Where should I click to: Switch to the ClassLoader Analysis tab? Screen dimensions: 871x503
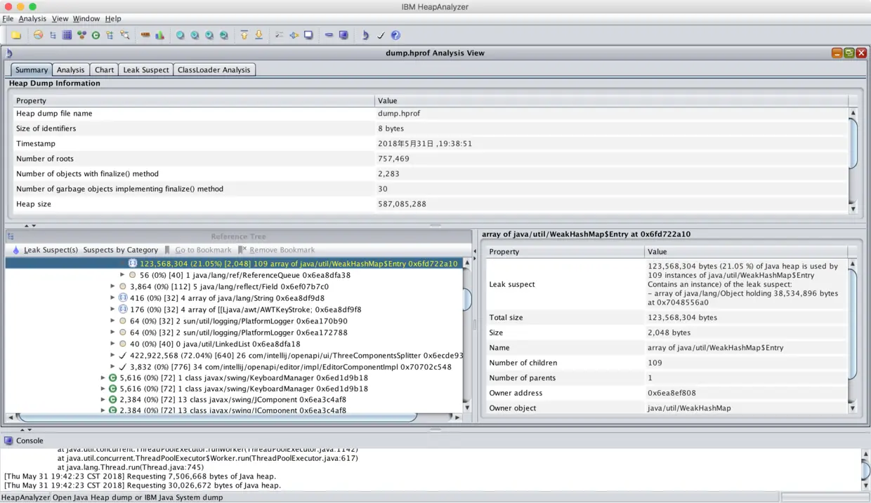tap(214, 69)
